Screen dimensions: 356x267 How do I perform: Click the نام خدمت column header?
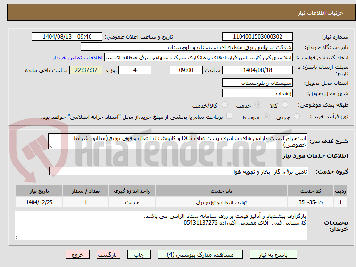pyautogui.click(x=221, y=191)
